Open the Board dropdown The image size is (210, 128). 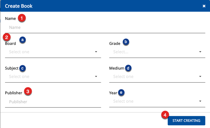coord(53,52)
